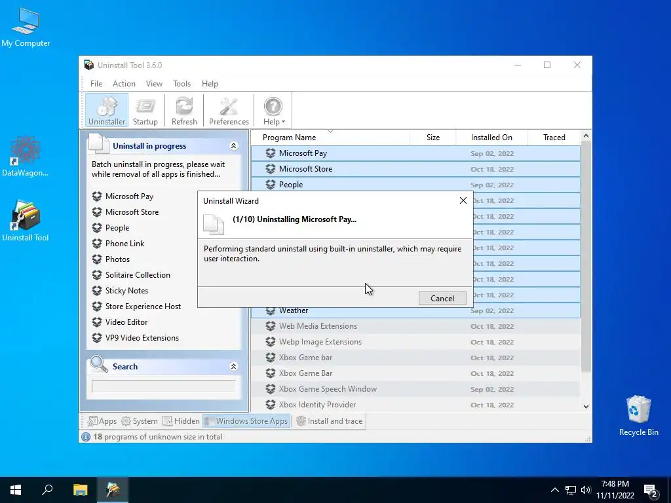671x503 pixels.
Task: Sort by the Program Name column
Action: point(289,138)
